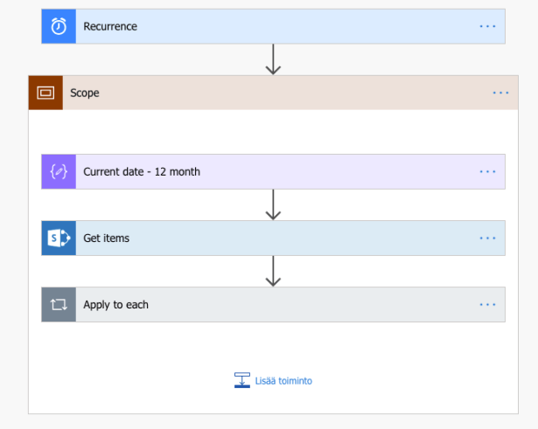Screen dimensions: 538x429
Task: Click the brown Scope icon
Action: click(45, 93)
